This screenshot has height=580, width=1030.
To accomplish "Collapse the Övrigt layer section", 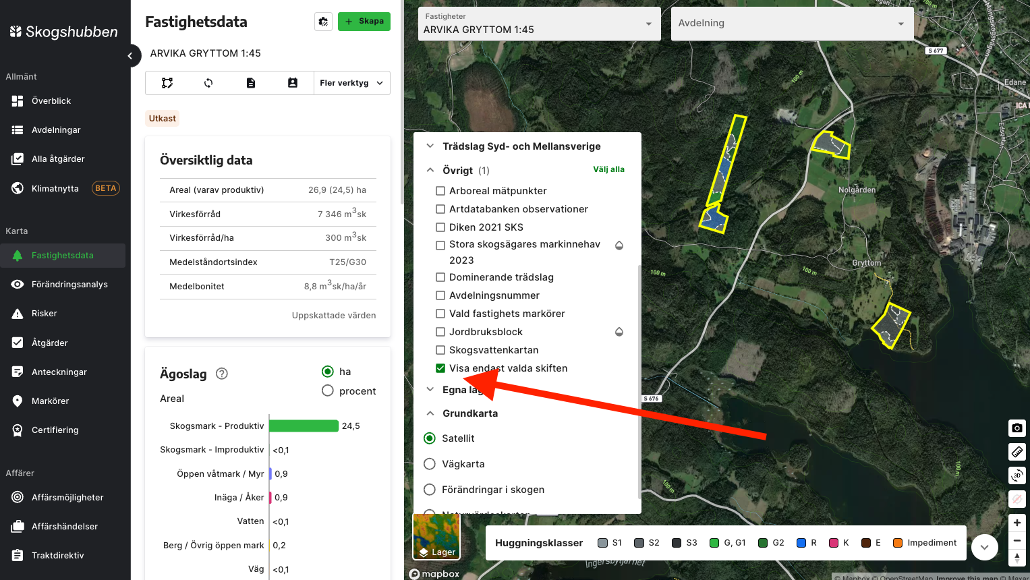I will pyautogui.click(x=430, y=171).
